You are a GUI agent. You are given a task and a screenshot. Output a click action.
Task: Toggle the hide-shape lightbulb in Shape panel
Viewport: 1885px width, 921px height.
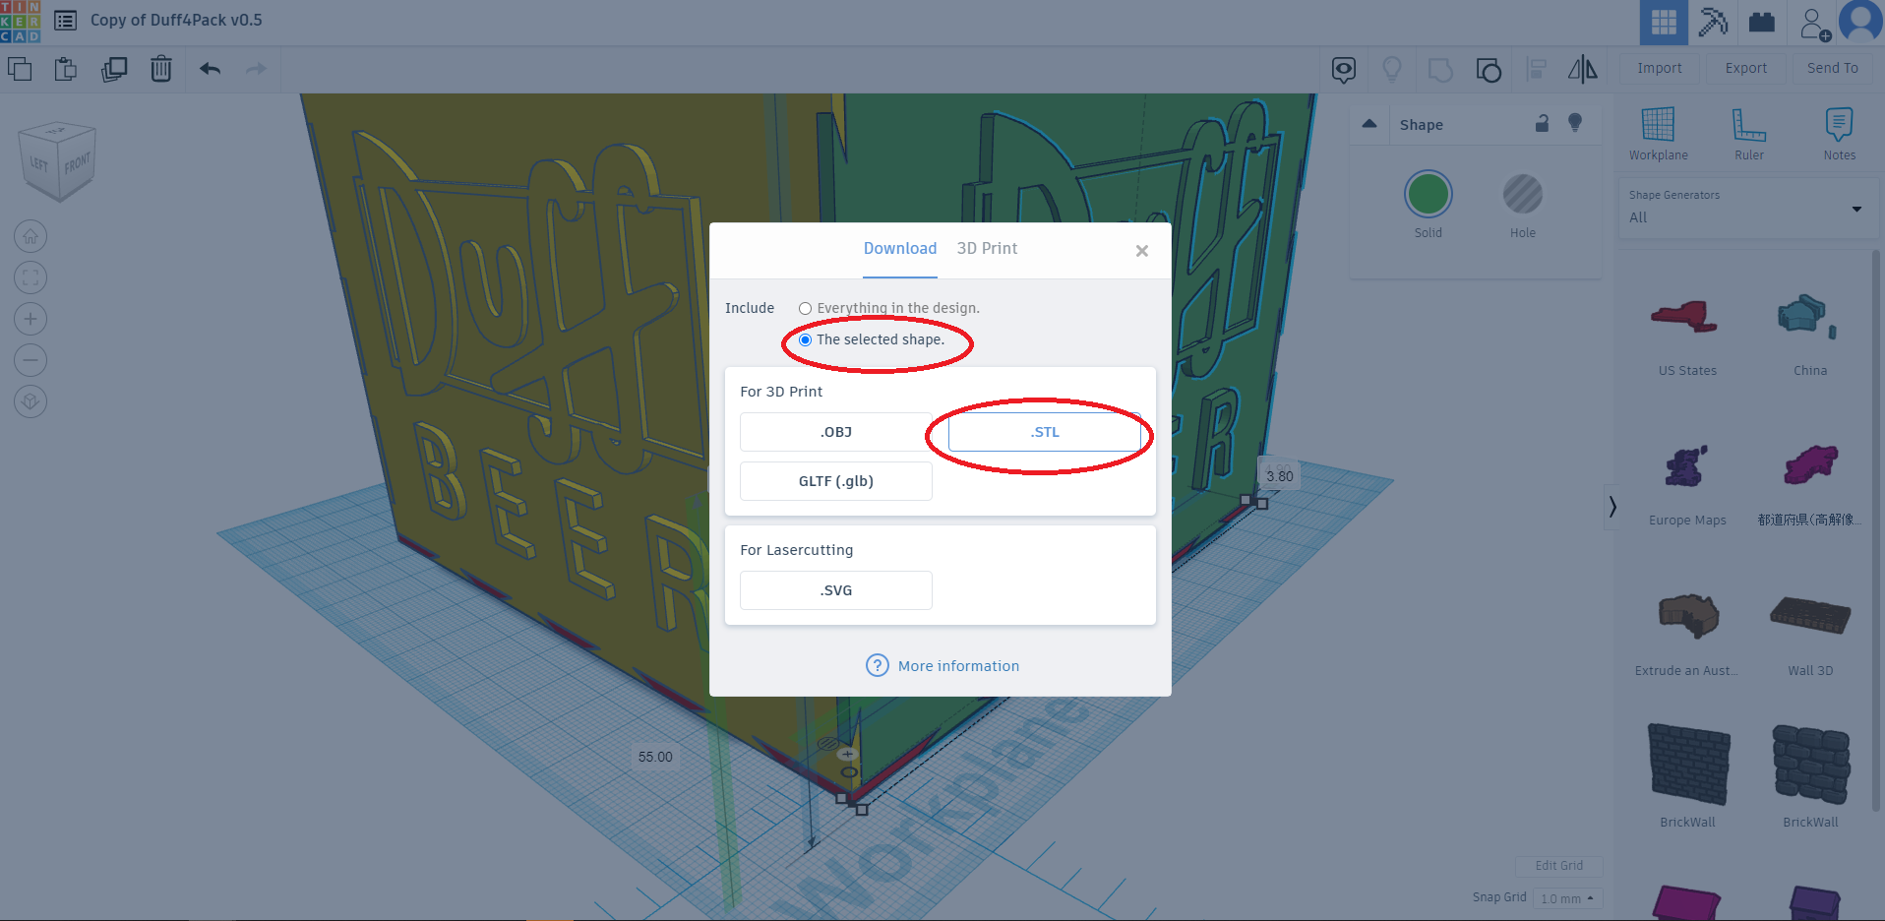[x=1575, y=123]
